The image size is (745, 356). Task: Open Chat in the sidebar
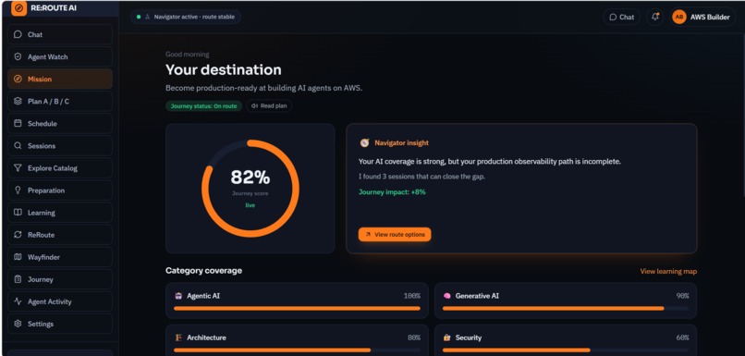click(60, 35)
